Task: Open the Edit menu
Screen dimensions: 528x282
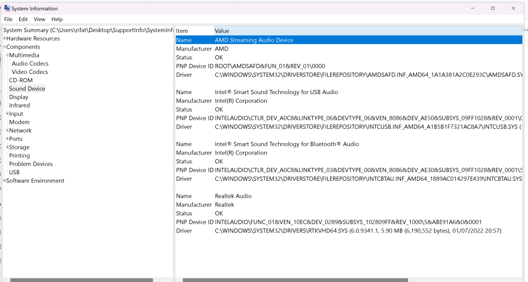Action: 23,19
